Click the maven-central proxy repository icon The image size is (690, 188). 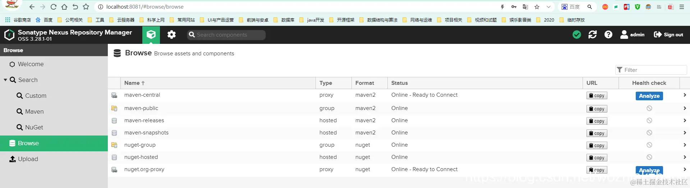pos(114,95)
